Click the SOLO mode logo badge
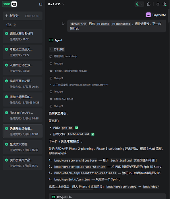The width and height of the screenshot is (170, 199). (9, 4)
